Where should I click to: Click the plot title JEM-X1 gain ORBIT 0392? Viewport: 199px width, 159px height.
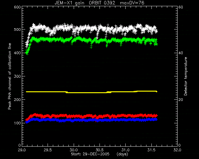pos(85,3)
